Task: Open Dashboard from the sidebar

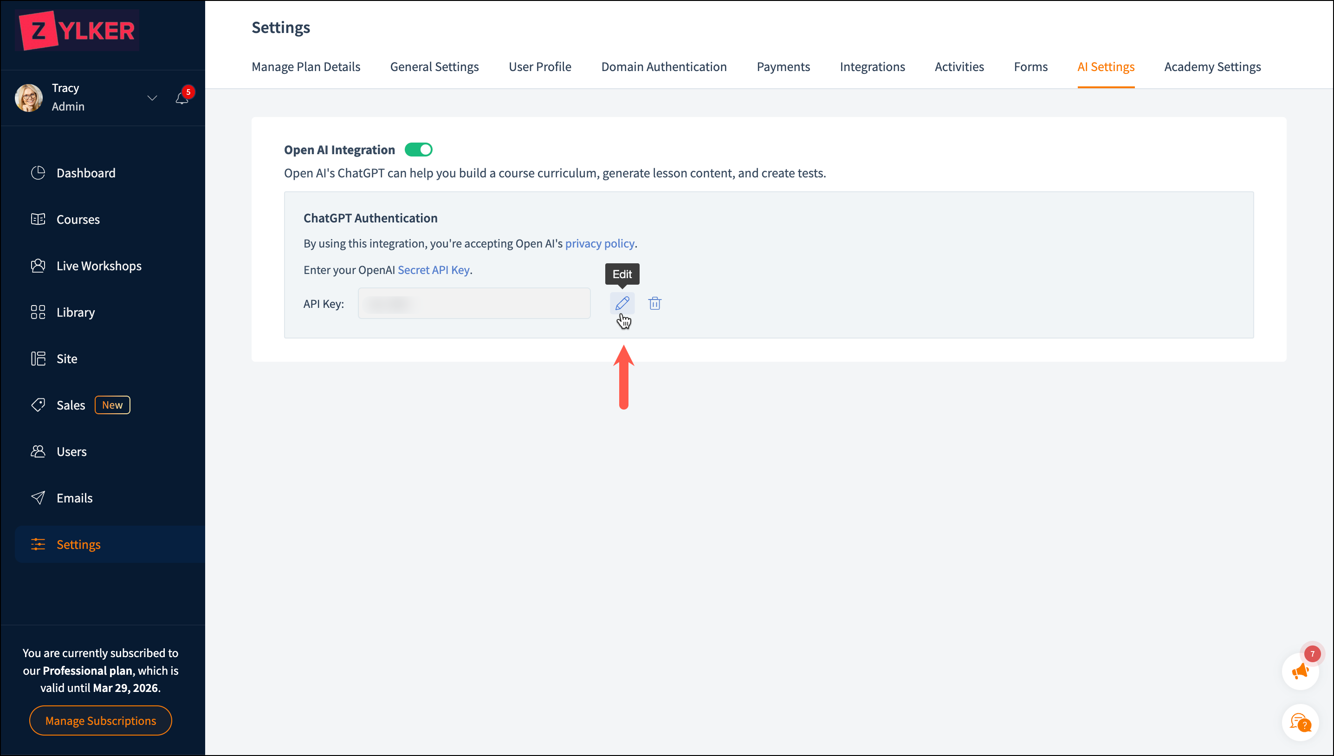Action: pos(85,173)
